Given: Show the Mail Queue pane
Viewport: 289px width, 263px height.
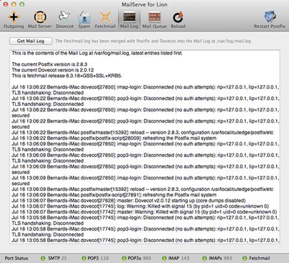Looking at the screenshot, I should click(154, 17).
